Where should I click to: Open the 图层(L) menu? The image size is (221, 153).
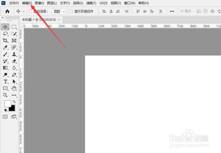pyautogui.click(x=52, y=3)
